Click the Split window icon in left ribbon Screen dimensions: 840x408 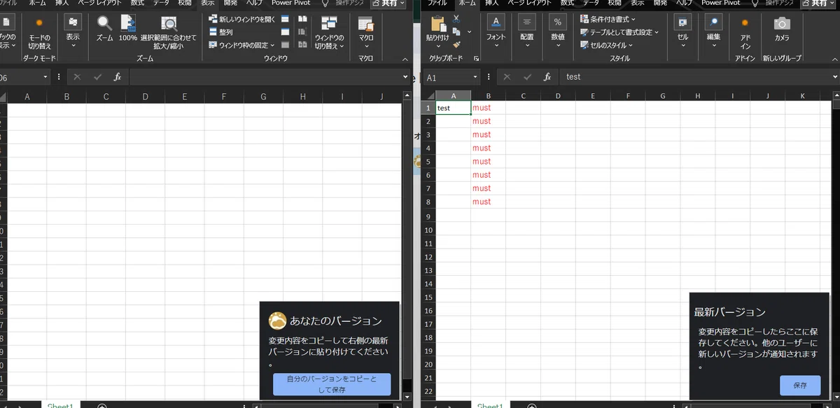click(285, 19)
